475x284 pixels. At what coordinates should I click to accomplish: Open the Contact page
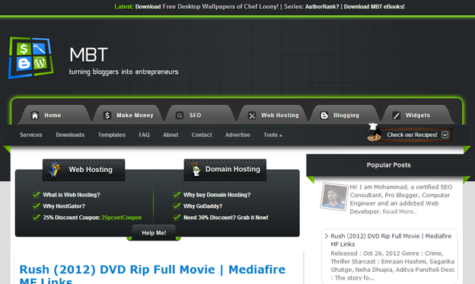pyautogui.click(x=202, y=135)
